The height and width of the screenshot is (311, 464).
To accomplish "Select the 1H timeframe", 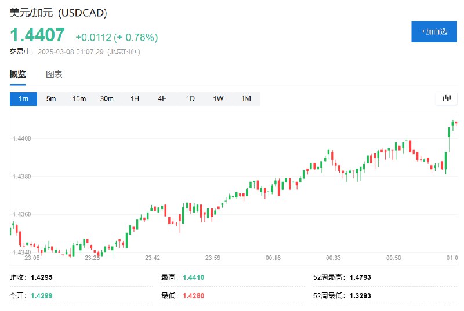I will pos(135,98).
